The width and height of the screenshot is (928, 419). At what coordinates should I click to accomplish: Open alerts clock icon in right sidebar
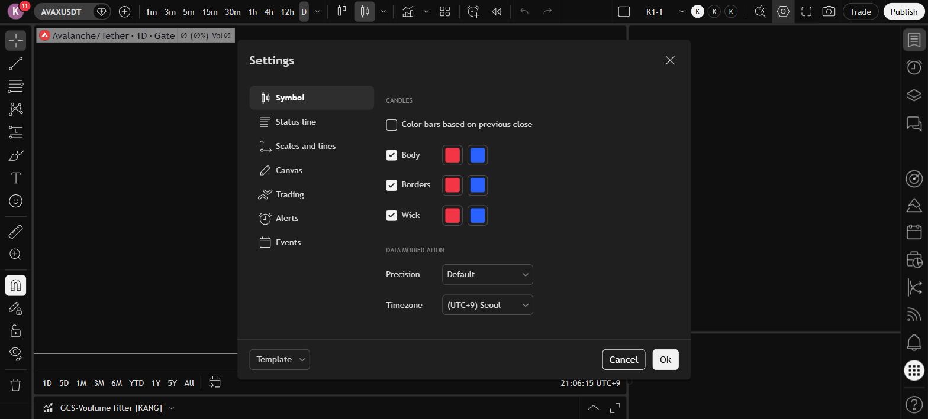(x=914, y=67)
